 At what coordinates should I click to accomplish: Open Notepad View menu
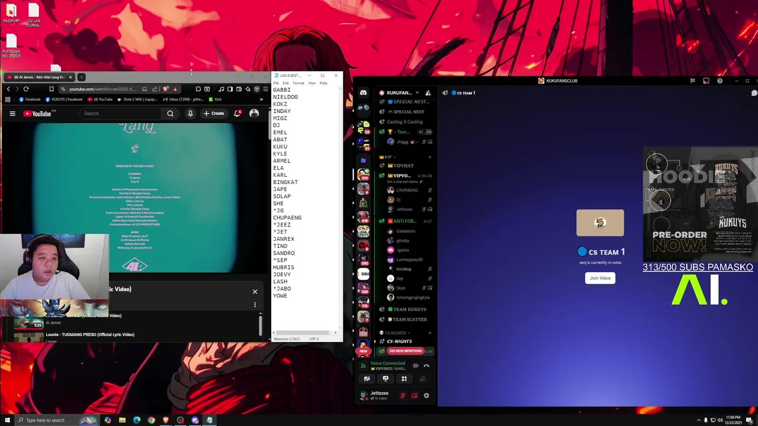click(312, 83)
